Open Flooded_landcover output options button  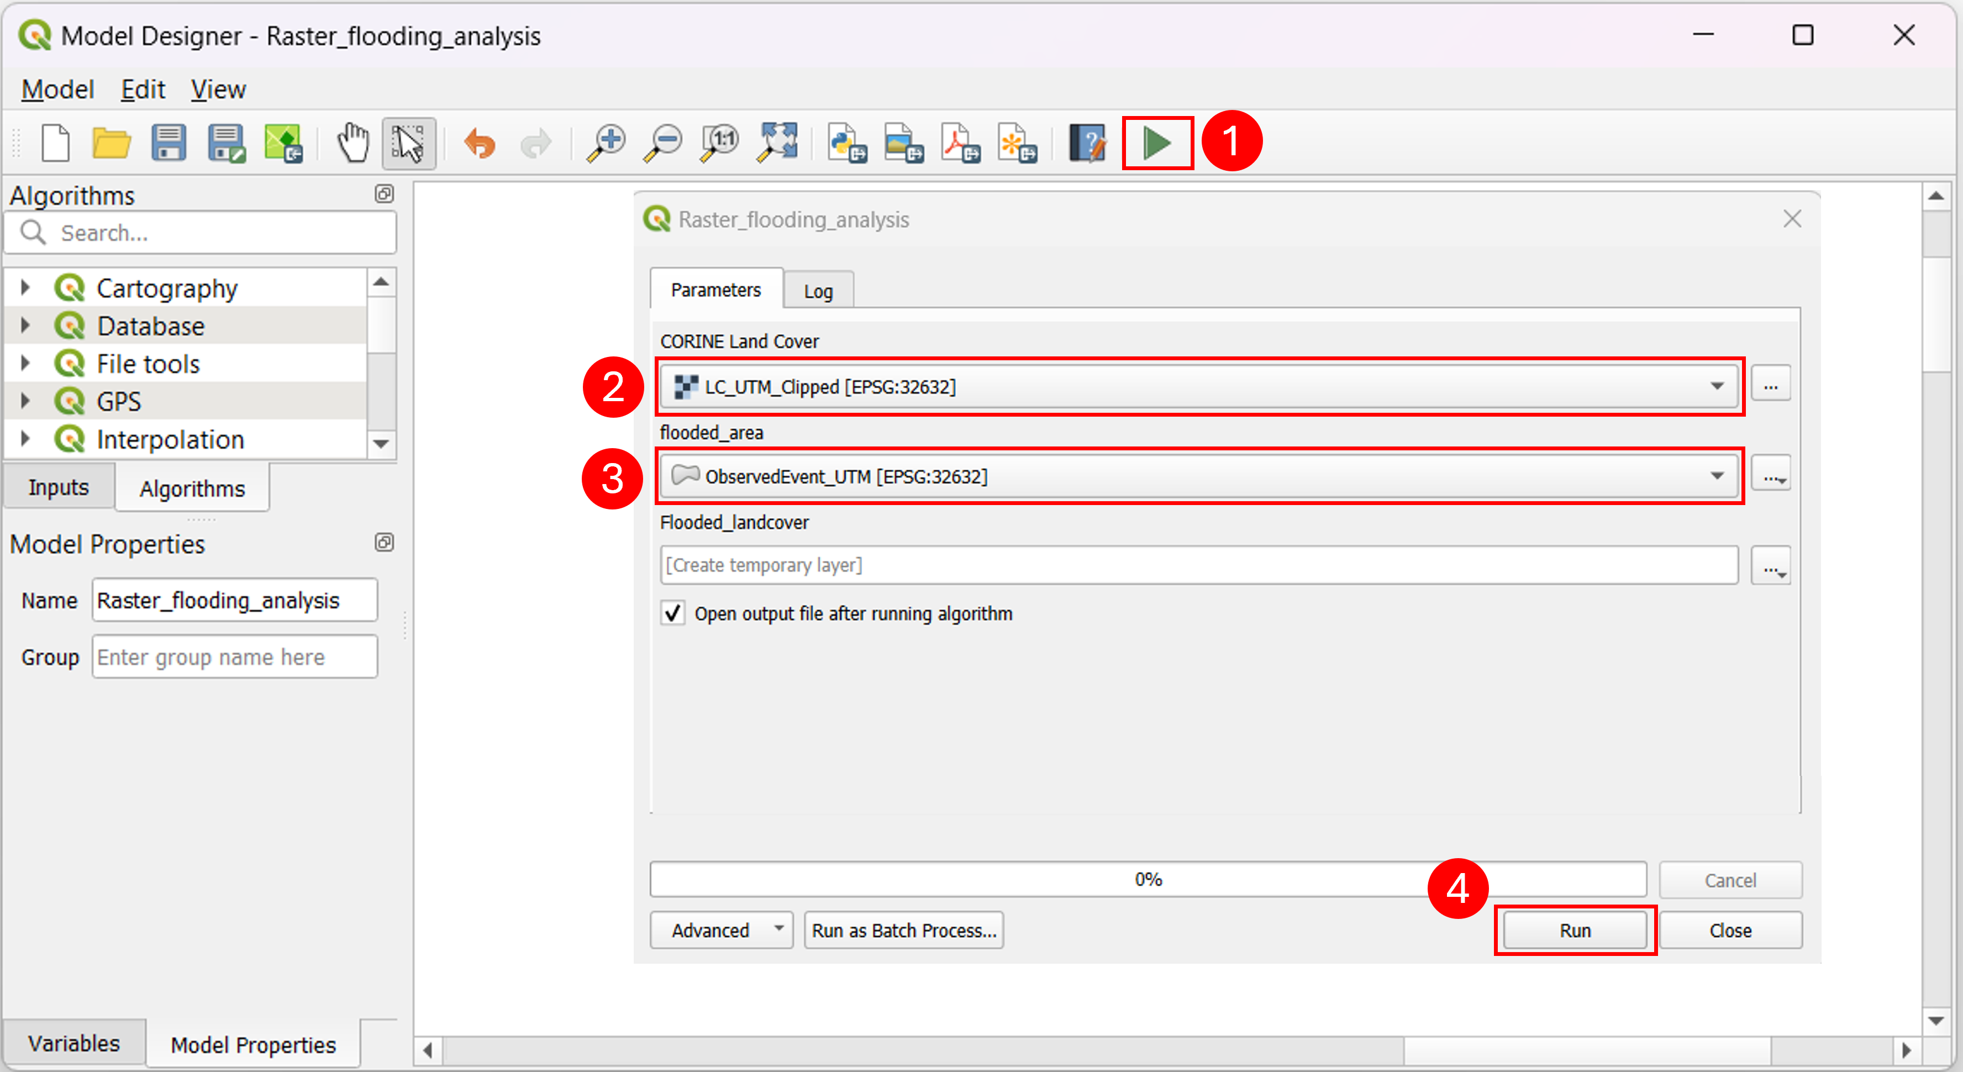(1770, 565)
